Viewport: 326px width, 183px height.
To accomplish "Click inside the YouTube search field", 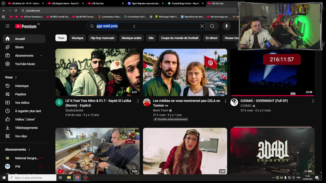I will tap(146, 26).
